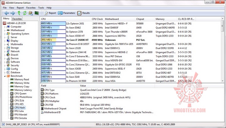Select the DirectX tree node
The image size is (226, 128).
pyautogui.click(x=14, y=55)
